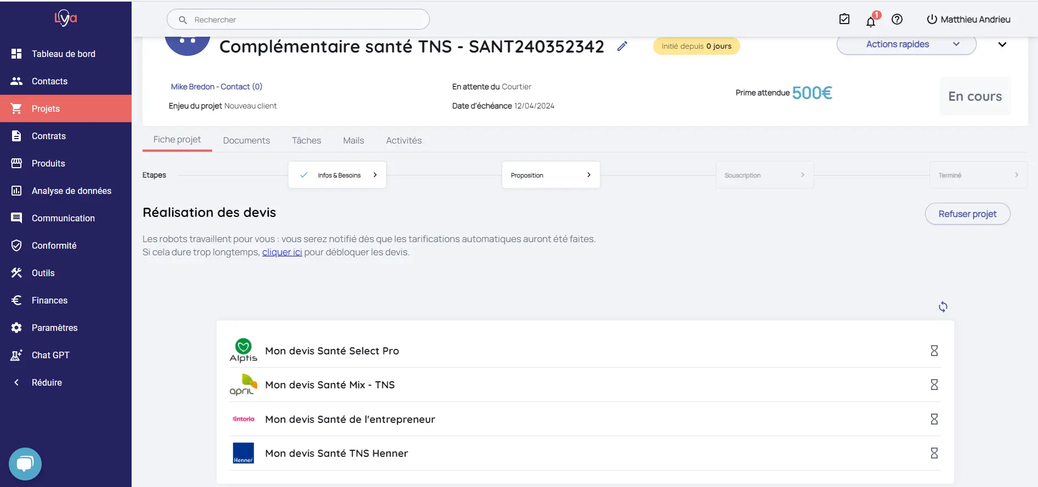Screen dimensions: 1038x487
Task: Select Mon devis Santé Select Pro row
Action: pos(585,351)
